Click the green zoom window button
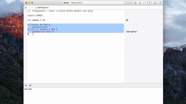186x104 pixels. (x=32, y=3)
